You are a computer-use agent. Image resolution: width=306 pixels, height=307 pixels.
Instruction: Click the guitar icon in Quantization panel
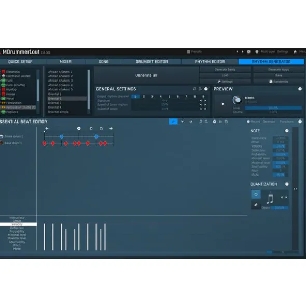point(256,205)
